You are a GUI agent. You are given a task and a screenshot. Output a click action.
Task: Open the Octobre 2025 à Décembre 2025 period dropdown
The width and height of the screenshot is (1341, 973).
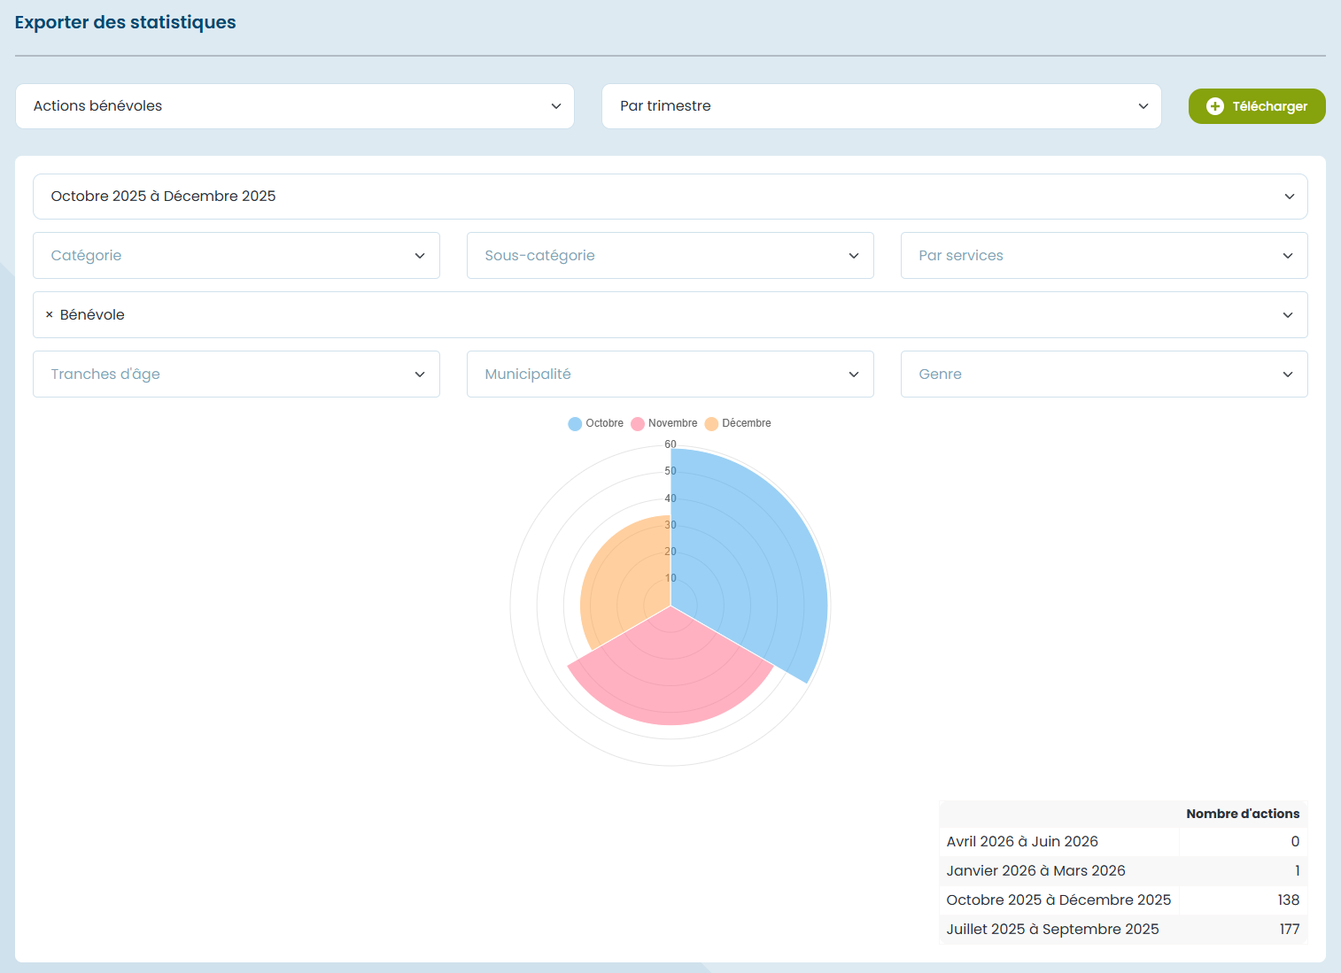tap(670, 197)
